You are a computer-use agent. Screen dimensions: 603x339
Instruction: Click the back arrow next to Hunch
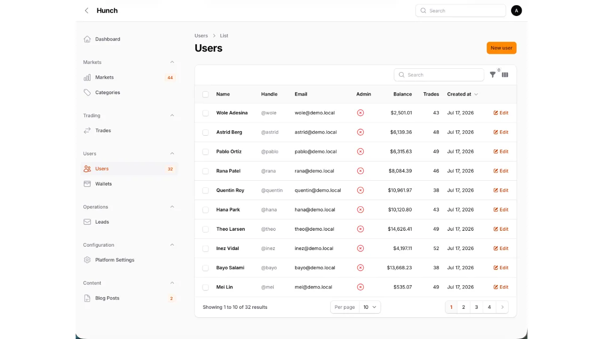[x=86, y=10]
